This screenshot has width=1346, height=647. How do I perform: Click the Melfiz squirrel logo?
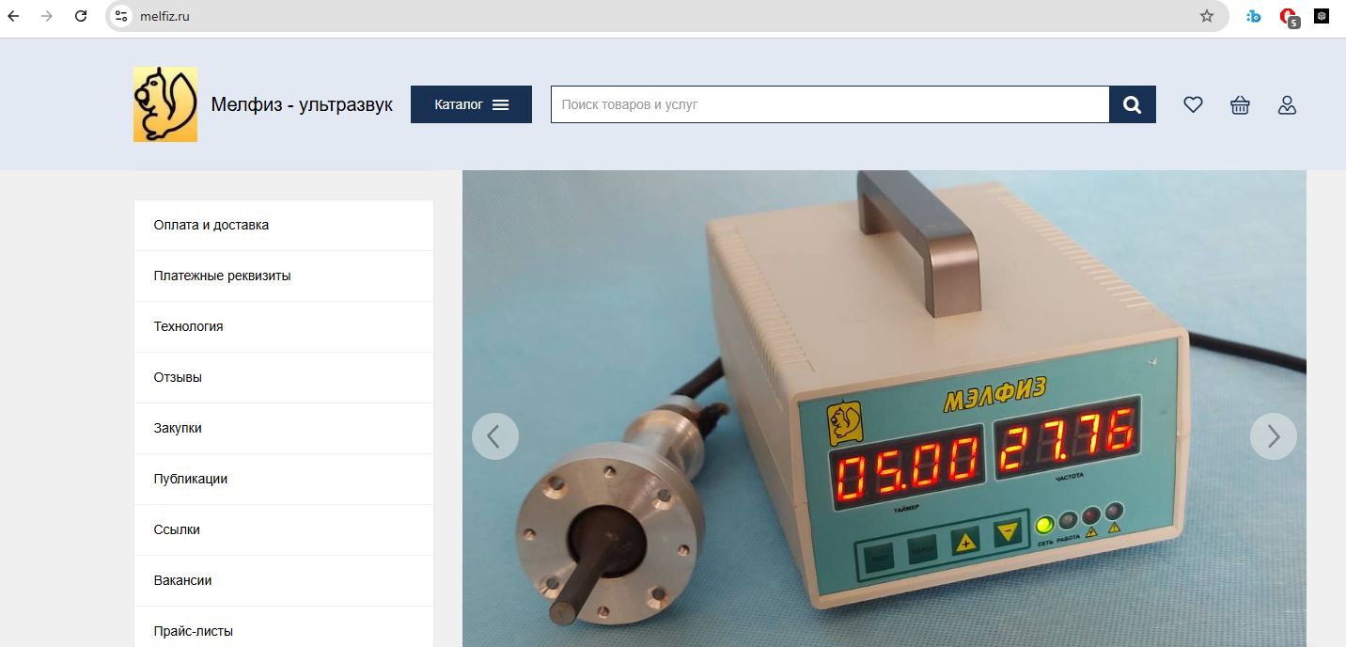pyautogui.click(x=165, y=104)
